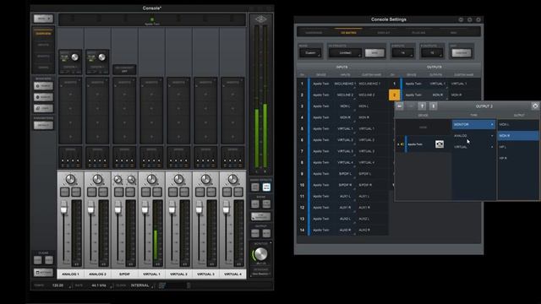Viewport: 541px width, 304px height.
Task: Switch to the Display tab
Action: 383,33
